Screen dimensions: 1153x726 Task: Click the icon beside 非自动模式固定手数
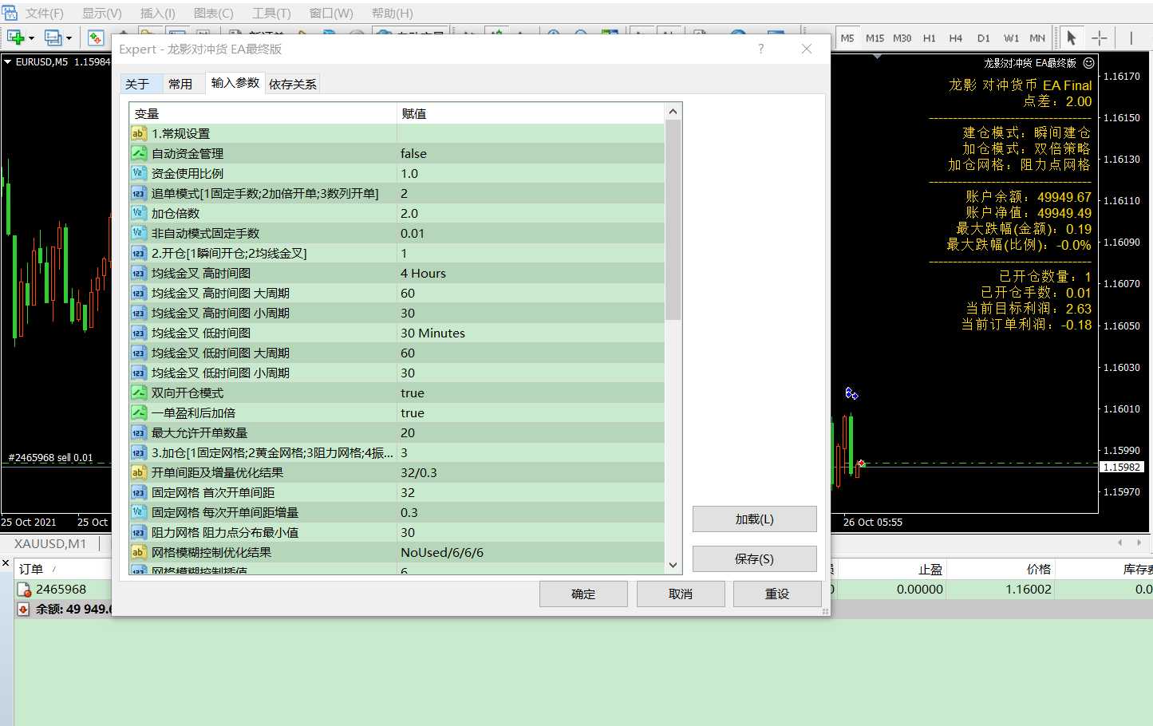[x=139, y=233]
